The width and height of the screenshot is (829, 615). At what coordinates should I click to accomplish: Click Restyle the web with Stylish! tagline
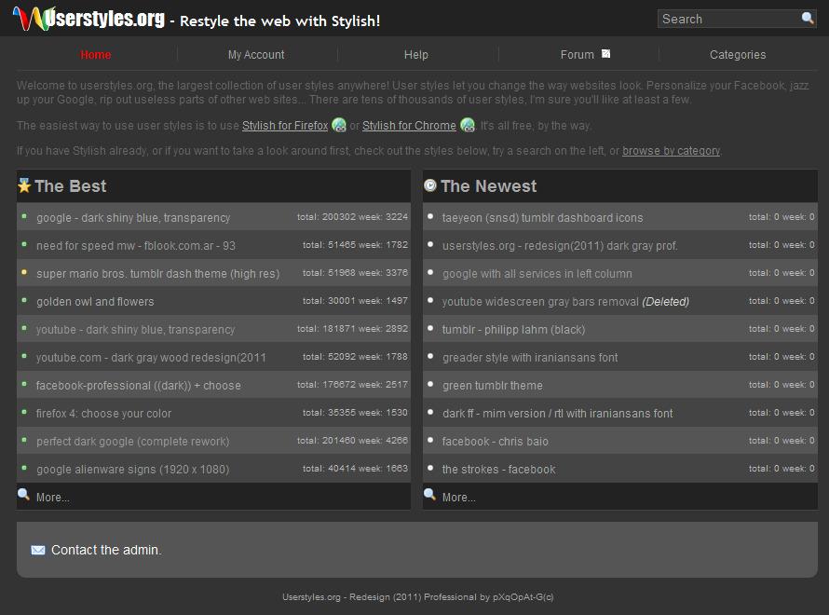(279, 21)
